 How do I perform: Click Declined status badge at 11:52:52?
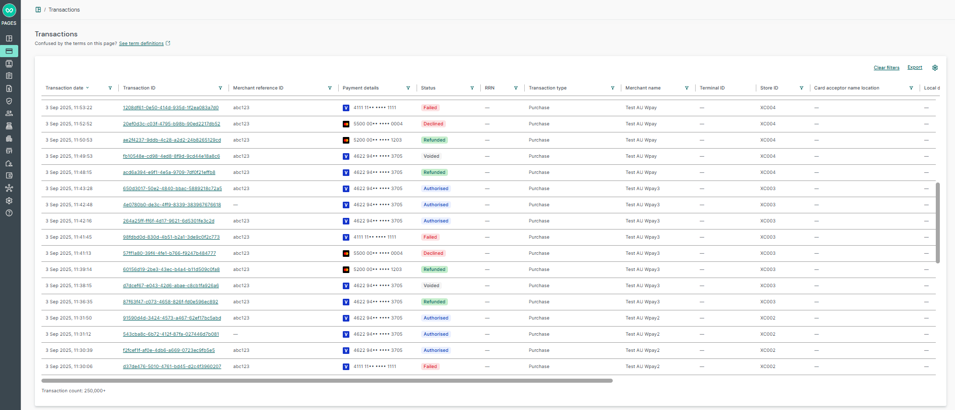(433, 124)
